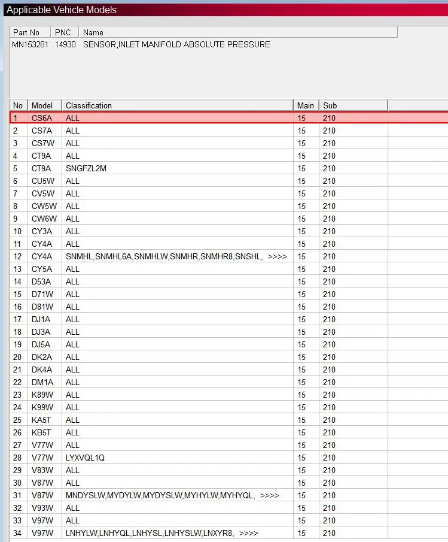Select the DJ3A model row
The width and height of the screenshot is (448, 542).
coord(229,332)
